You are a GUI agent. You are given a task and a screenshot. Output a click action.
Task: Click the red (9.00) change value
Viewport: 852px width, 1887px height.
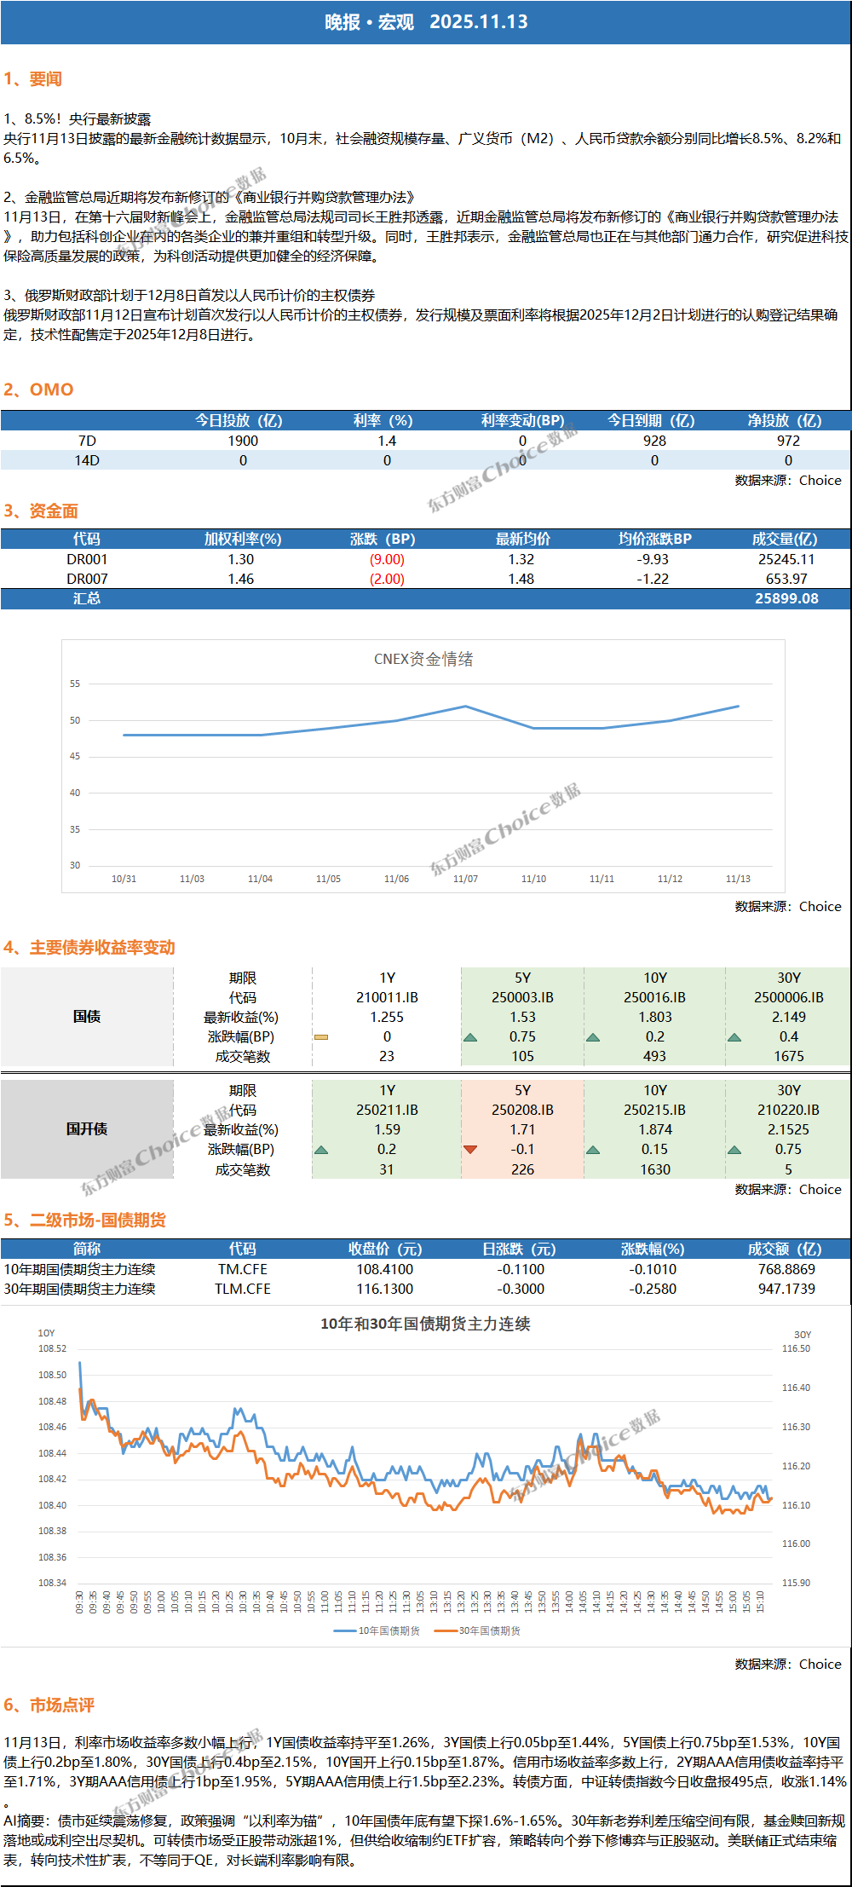(387, 559)
